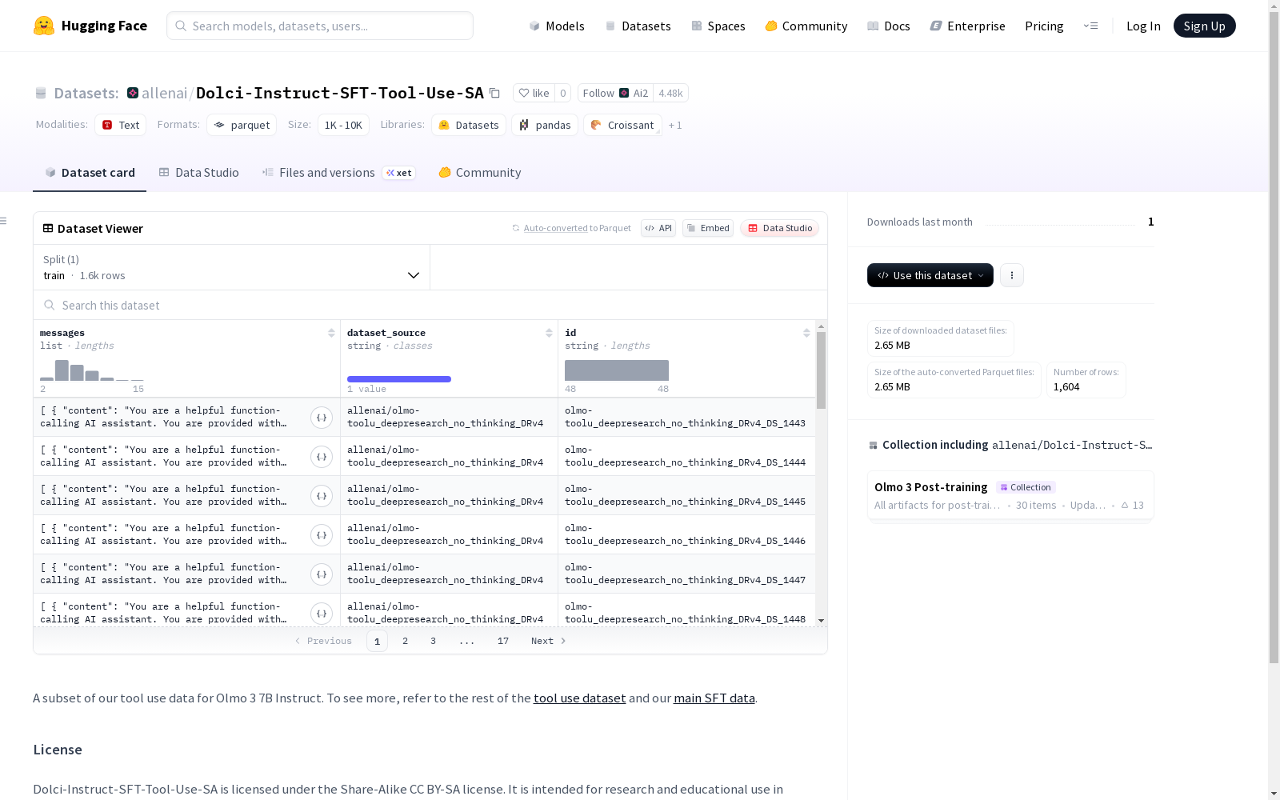
Task: Expand JSON for the DS_1443 row
Action: click(322, 418)
